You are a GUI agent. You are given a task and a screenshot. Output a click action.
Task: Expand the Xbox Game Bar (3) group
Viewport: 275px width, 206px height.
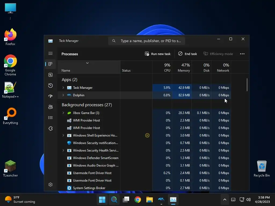63,113
